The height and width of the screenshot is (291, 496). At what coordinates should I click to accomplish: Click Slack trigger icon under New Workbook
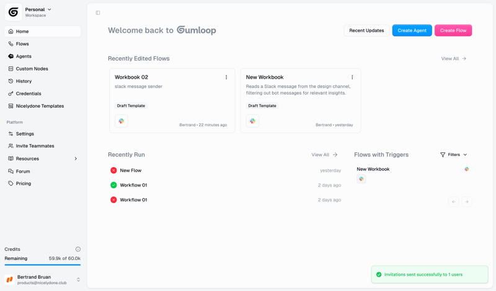[x=361, y=179]
